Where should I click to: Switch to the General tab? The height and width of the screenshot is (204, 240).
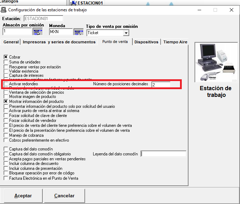(11, 42)
